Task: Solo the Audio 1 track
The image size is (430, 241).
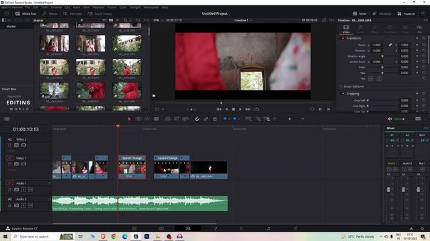Action: pyautogui.click(x=24, y=189)
